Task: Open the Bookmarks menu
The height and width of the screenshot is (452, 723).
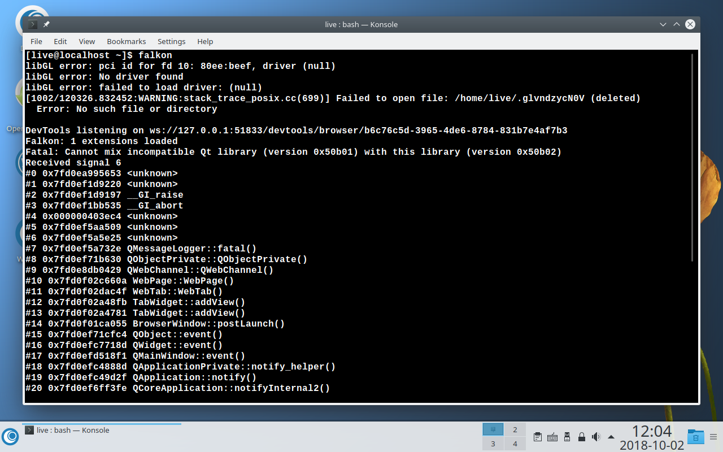Action: pos(127,41)
